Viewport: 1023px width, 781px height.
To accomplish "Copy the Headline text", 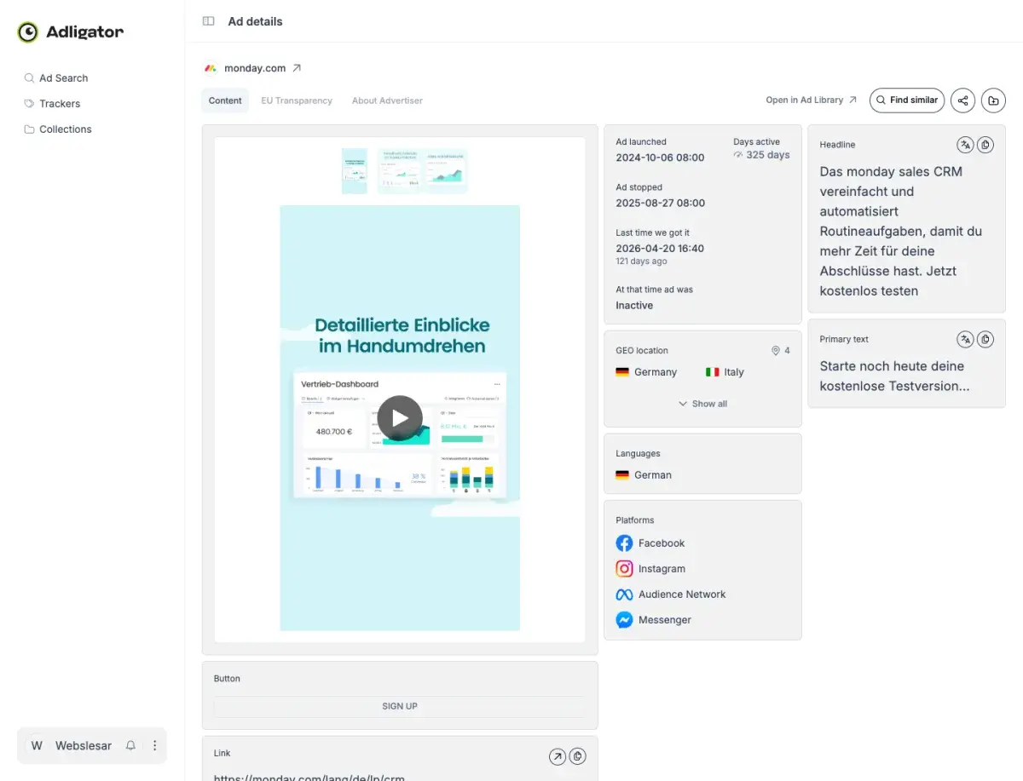I will click(985, 145).
